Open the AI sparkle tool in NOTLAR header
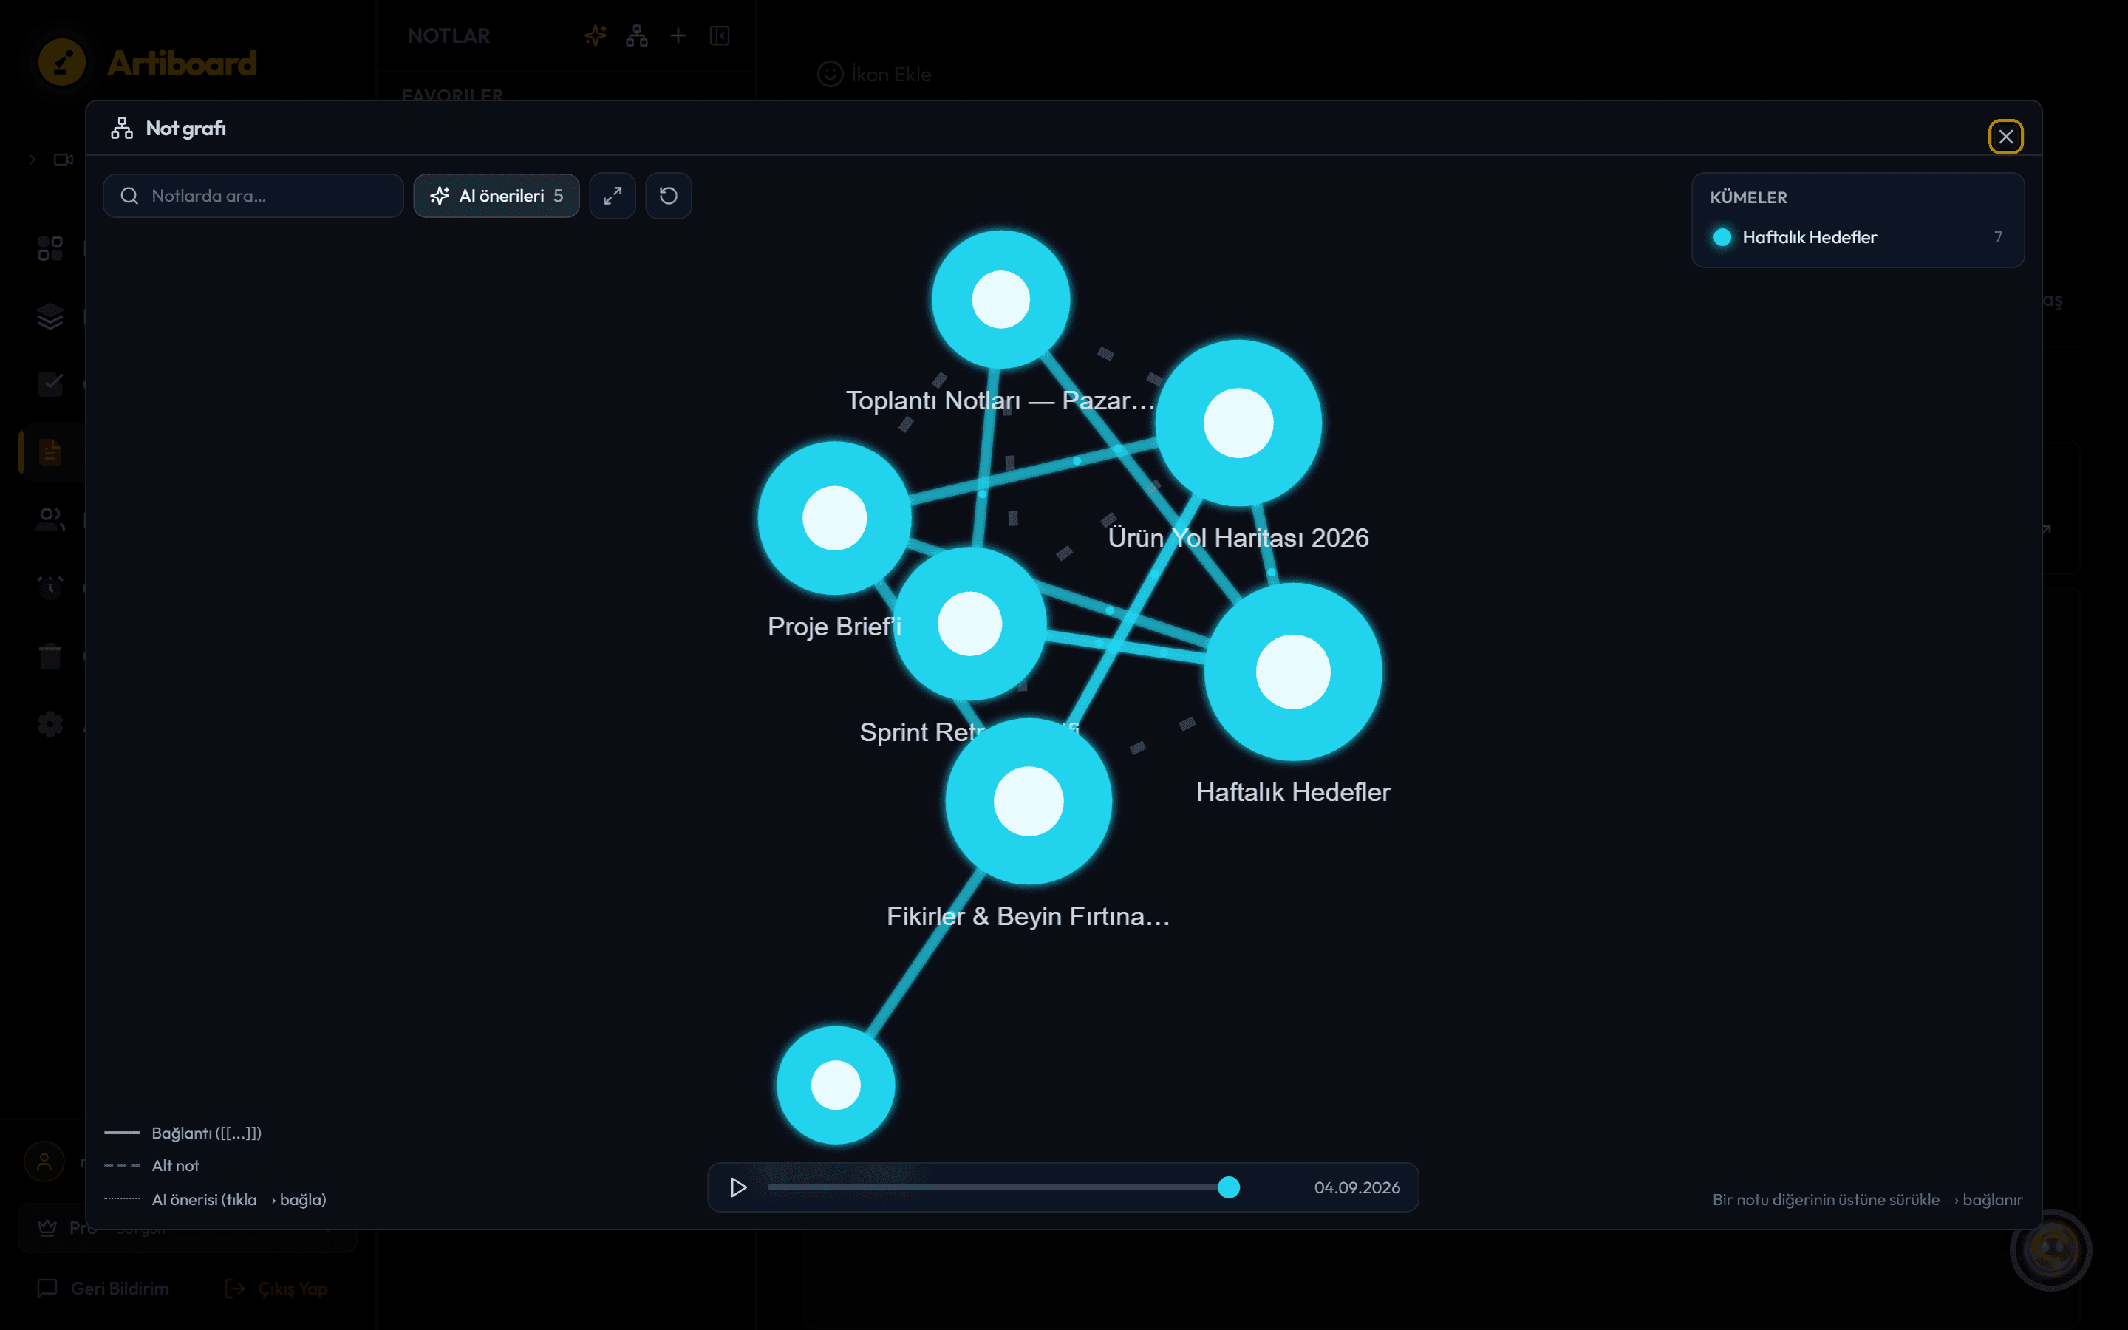 [x=596, y=35]
